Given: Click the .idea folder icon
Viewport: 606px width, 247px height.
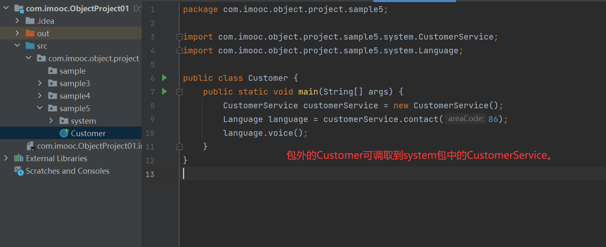Looking at the screenshot, I should click(x=30, y=21).
